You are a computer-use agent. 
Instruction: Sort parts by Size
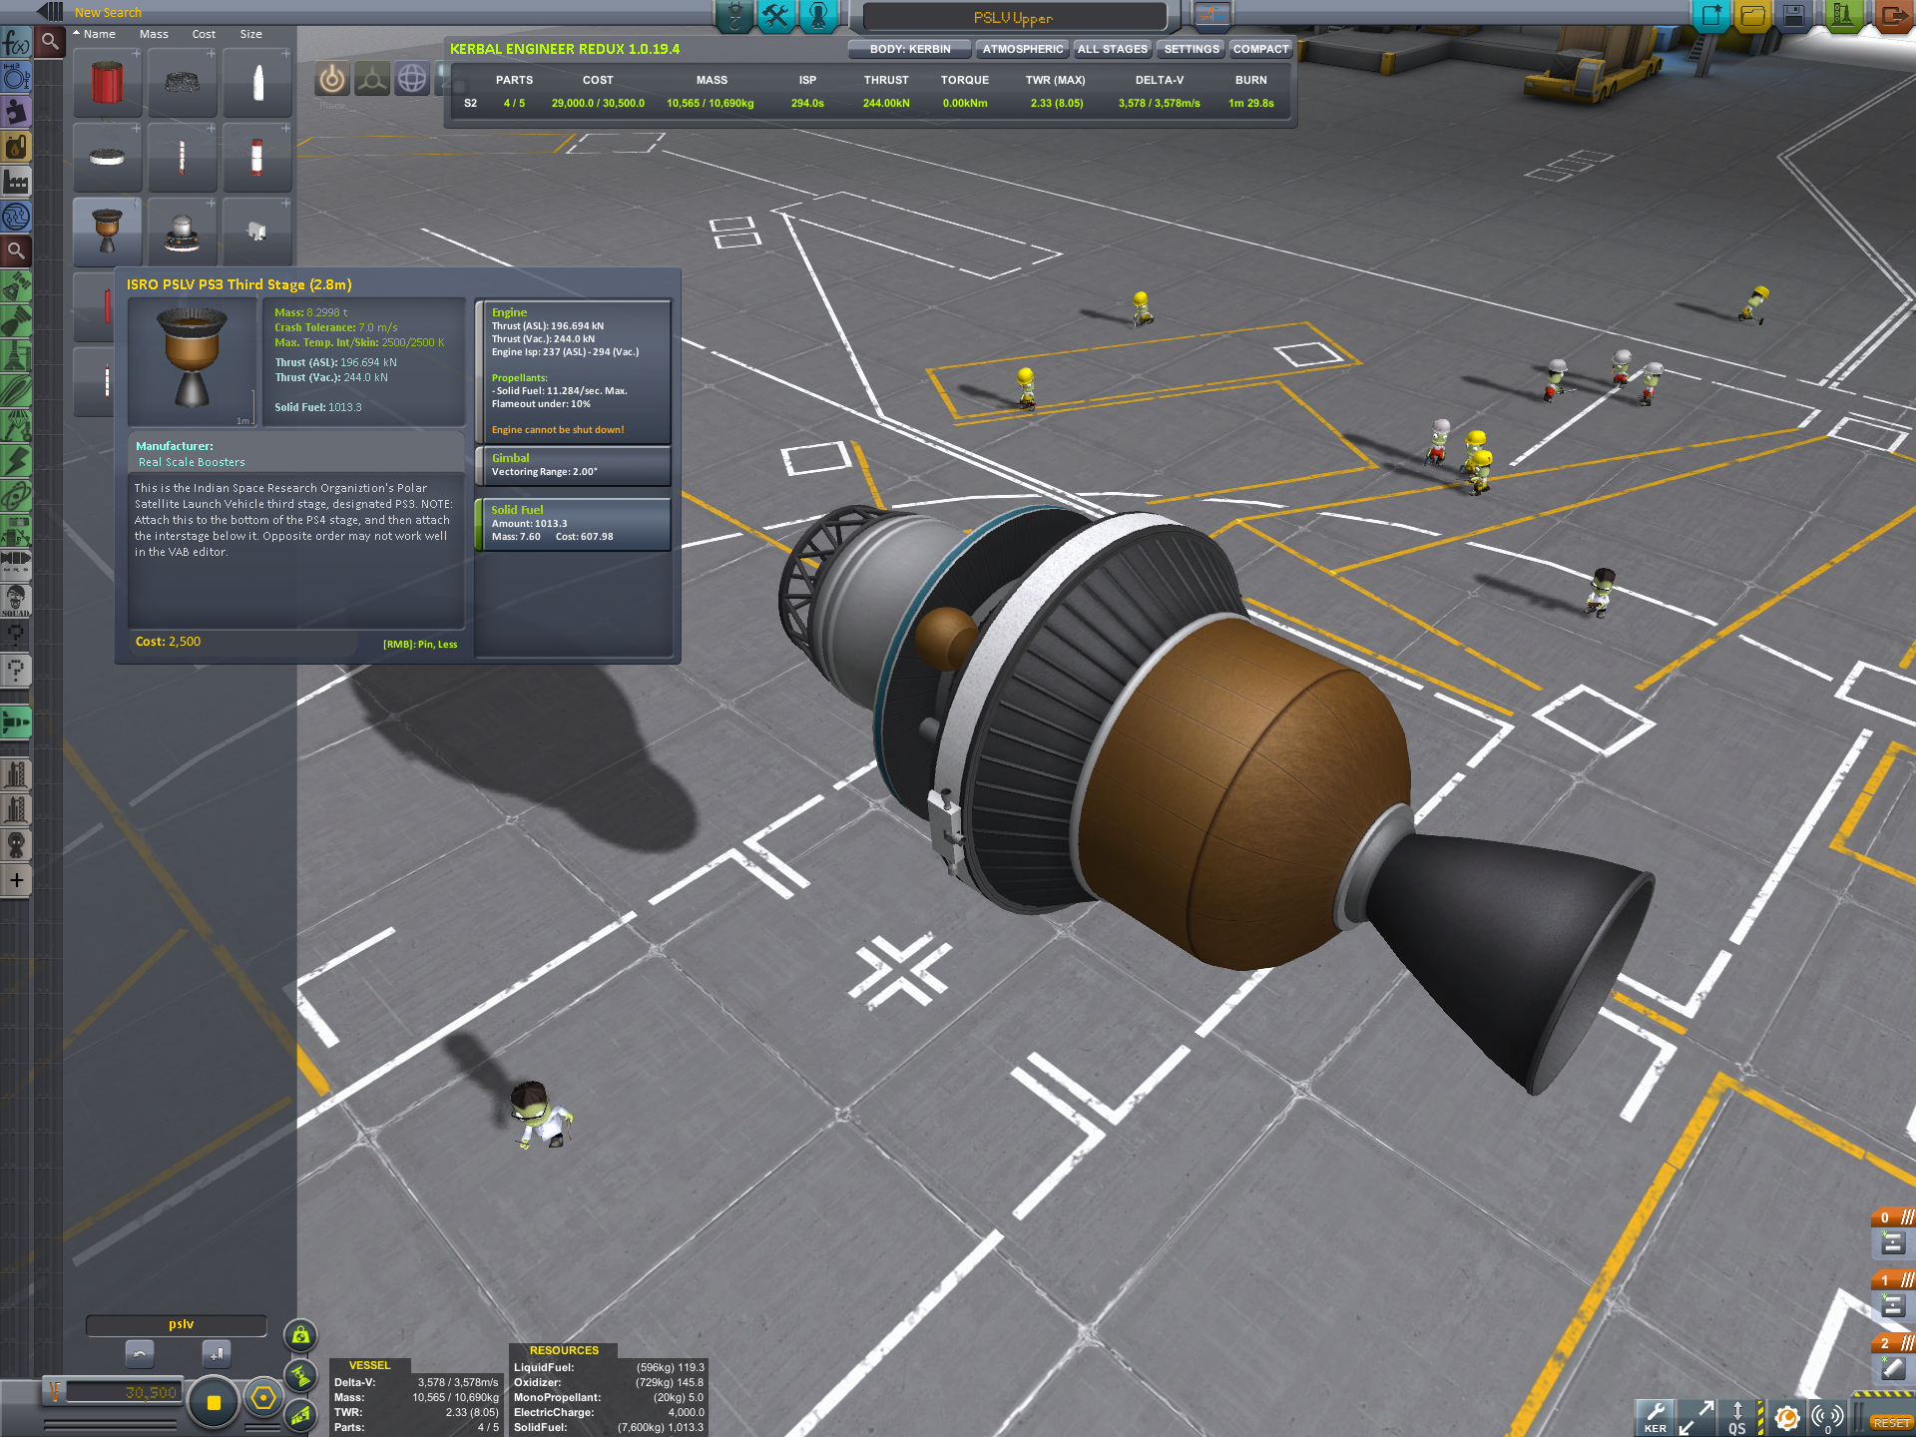(x=250, y=34)
